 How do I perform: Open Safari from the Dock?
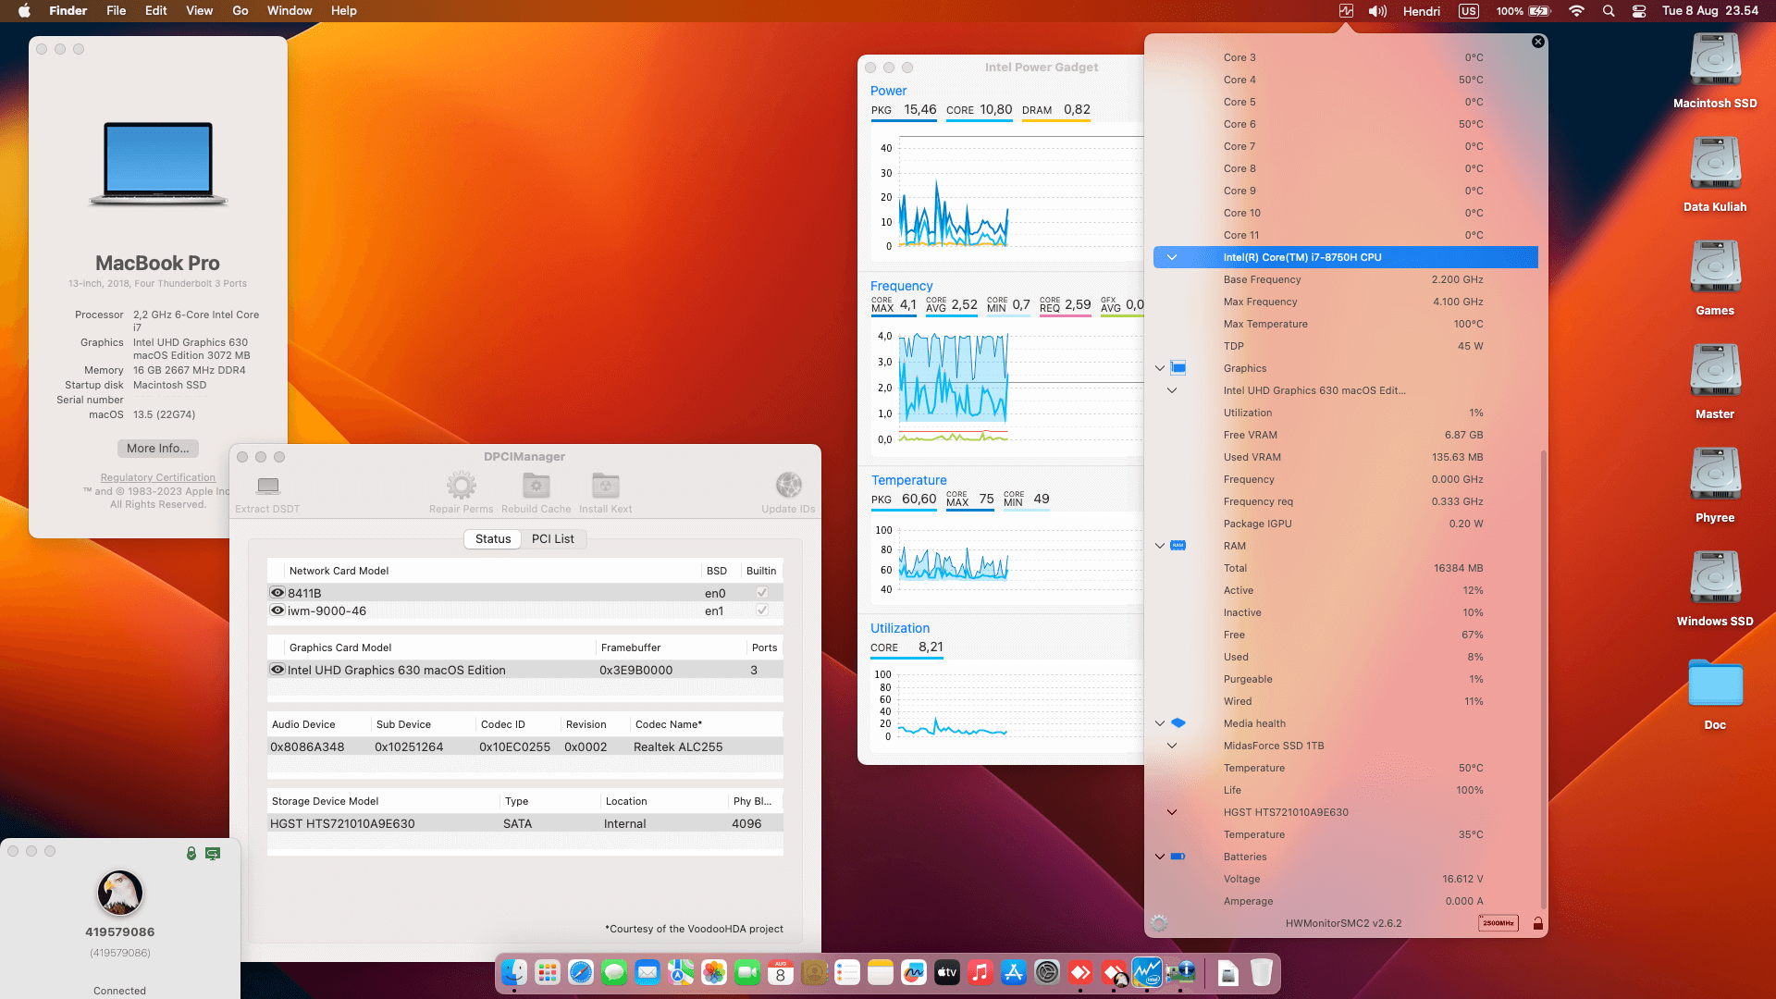[x=581, y=972]
